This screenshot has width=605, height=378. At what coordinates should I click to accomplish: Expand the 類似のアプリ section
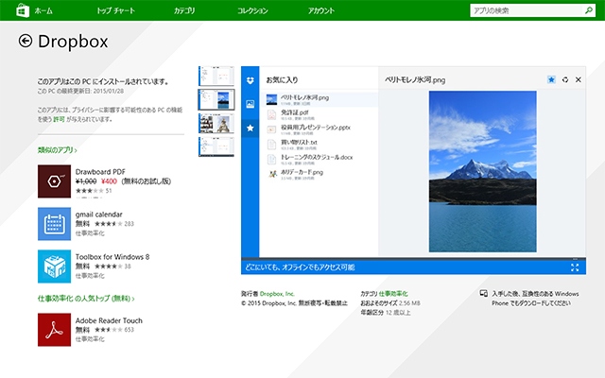[57, 150]
